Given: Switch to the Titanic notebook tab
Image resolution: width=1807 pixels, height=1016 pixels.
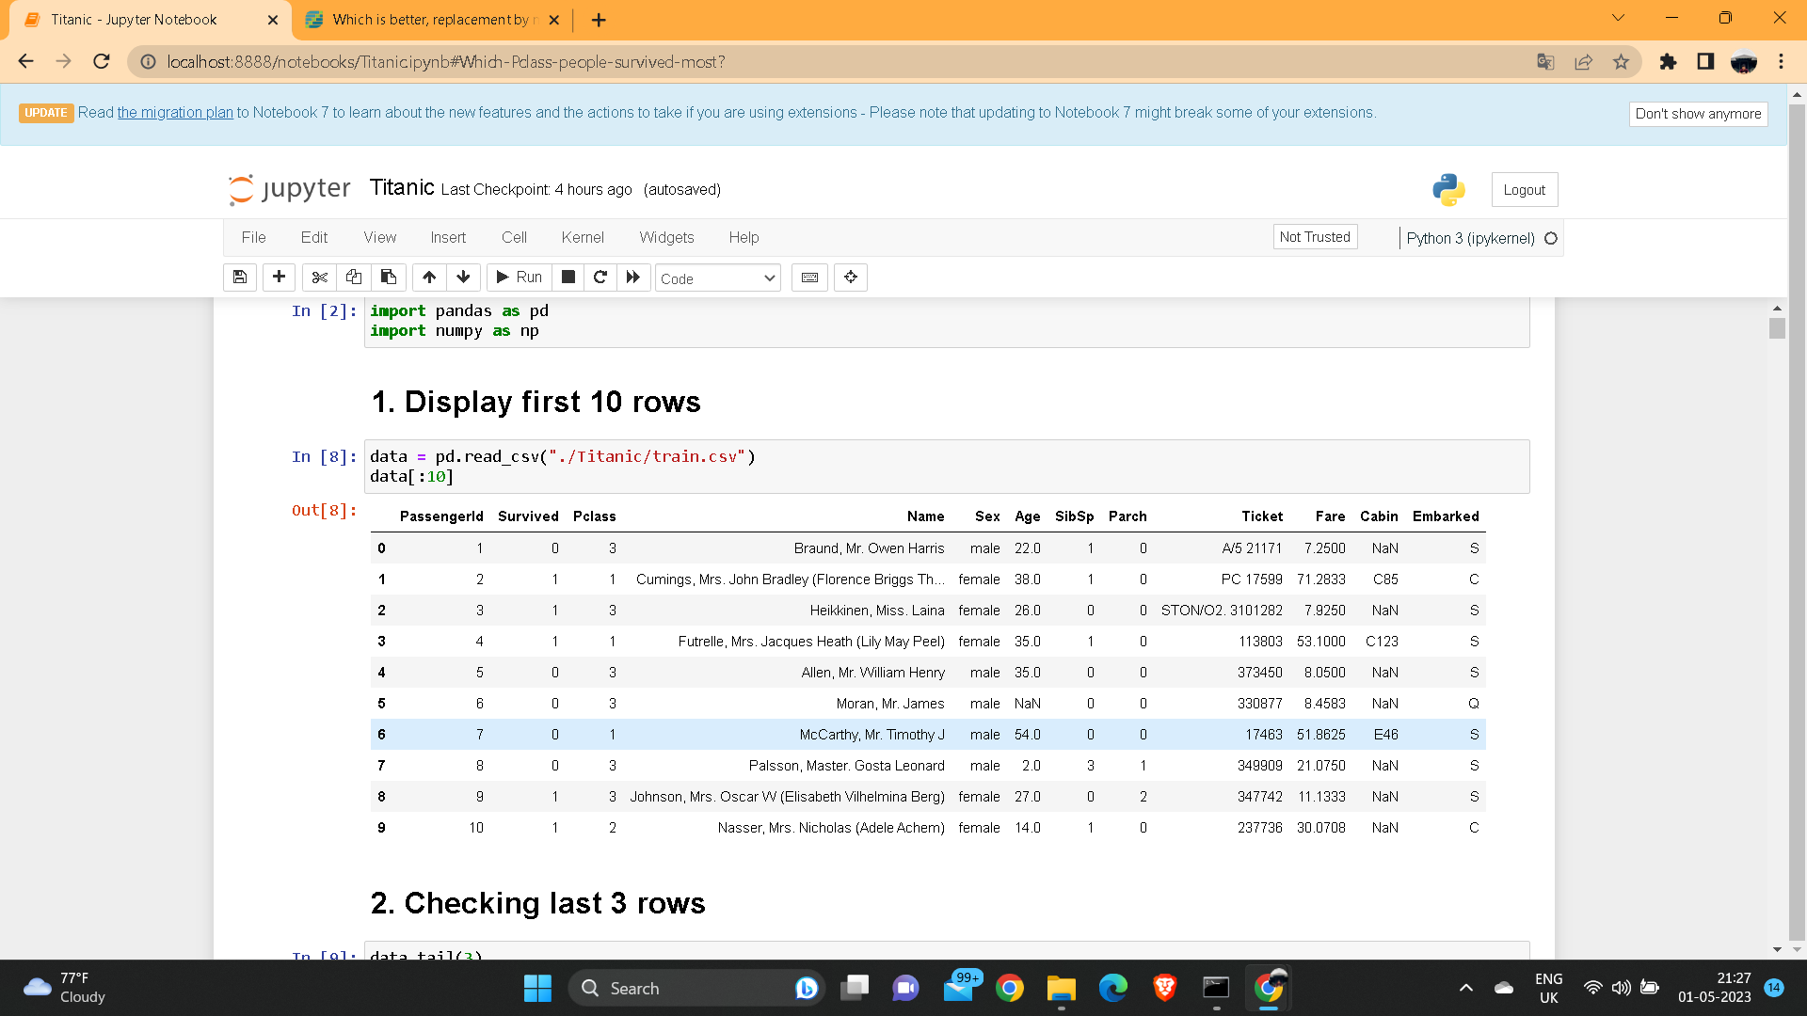Looking at the screenshot, I should point(132,19).
